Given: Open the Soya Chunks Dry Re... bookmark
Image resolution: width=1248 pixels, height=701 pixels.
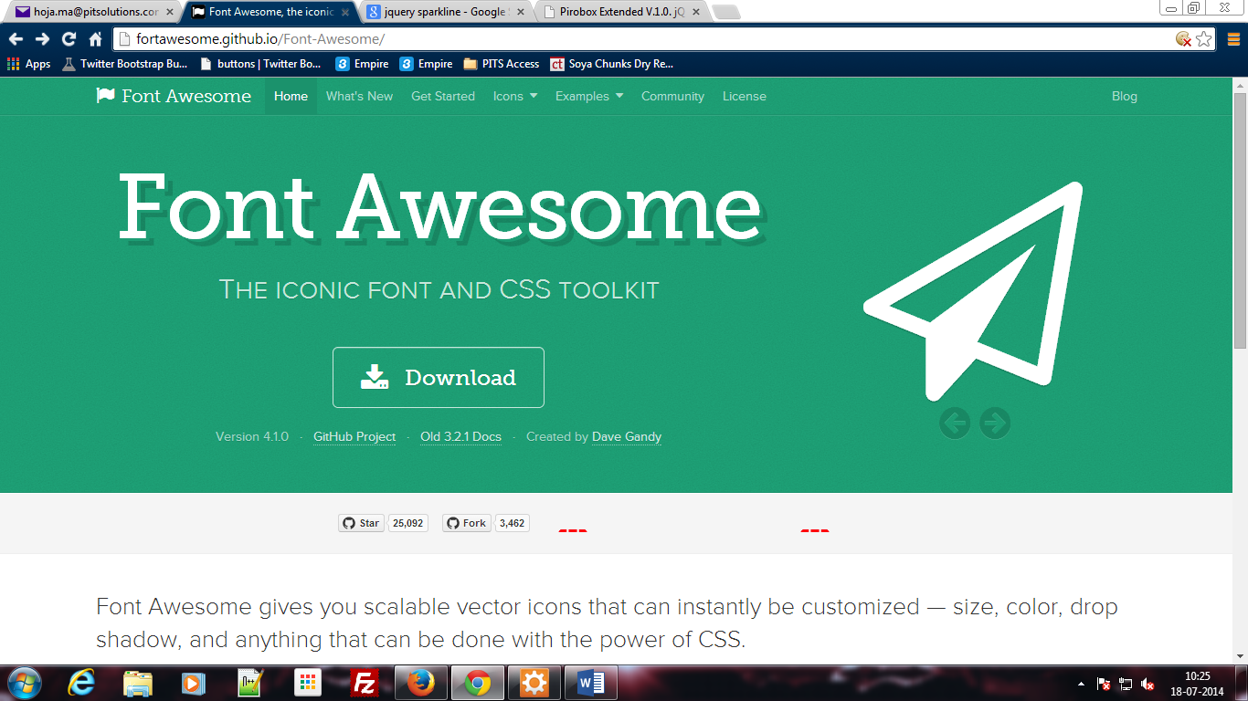Looking at the screenshot, I should pyautogui.click(x=612, y=64).
